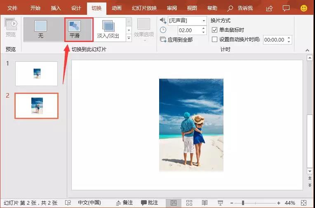315x208 pixels.
Task: Start Slide Show from status bar icon
Action: (220, 203)
